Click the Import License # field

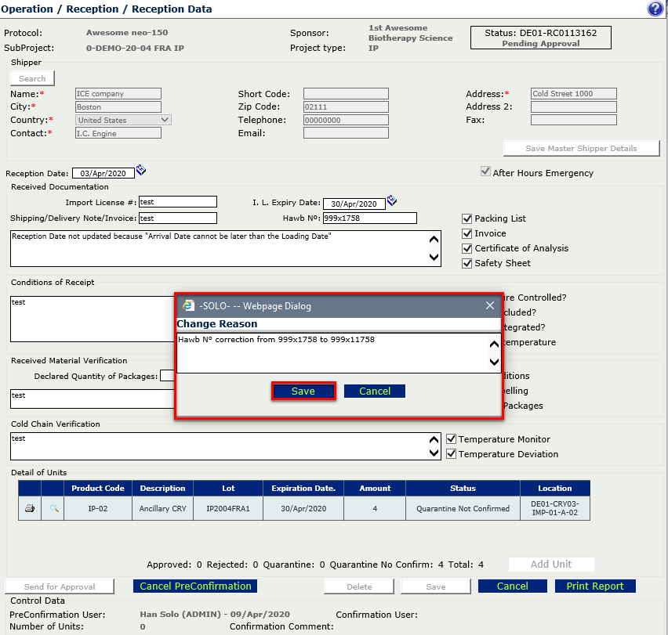click(x=178, y=201)
